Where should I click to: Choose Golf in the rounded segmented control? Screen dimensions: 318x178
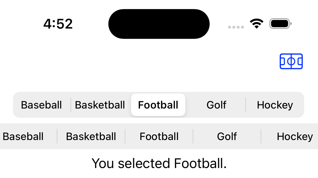click(x=216, y=105)
